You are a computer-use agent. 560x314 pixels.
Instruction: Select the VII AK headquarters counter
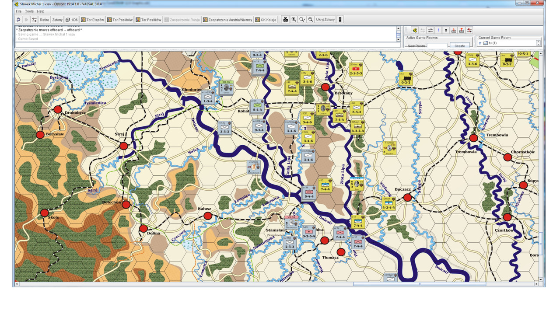pyautogui.click(x=291, y=222)
